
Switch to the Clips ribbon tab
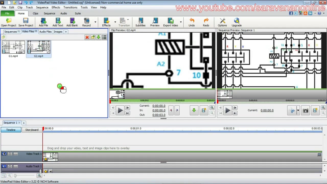pyautogui.click(x=35, y=14)
